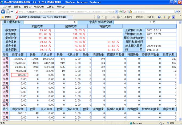Click the Print icon in command bar
Screen dimensions: 182x125
pos(118,17)
